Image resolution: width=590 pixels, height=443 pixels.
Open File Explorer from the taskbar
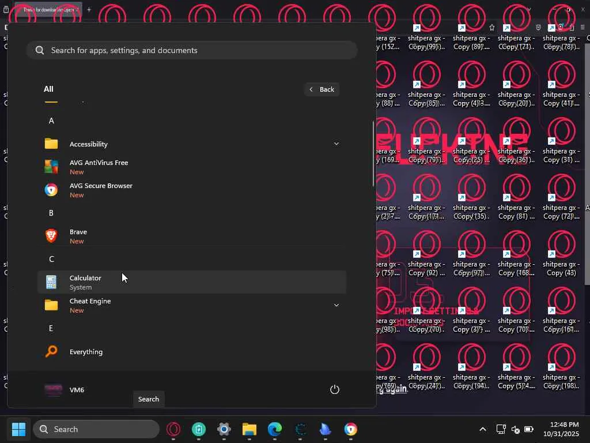(249, 429)
